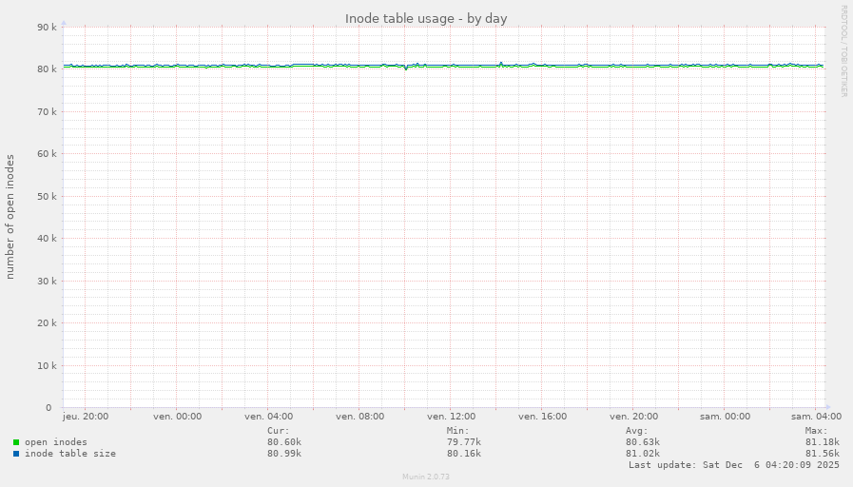Screen dimensions: 853x487
Task: Click the 'ven. 00:00' time axis label
Action: click(177, 417)
